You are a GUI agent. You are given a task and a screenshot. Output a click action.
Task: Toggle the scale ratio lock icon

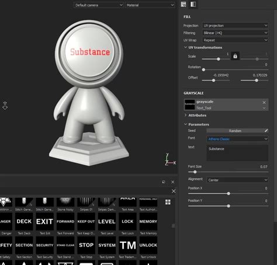(x=235, y=56)
